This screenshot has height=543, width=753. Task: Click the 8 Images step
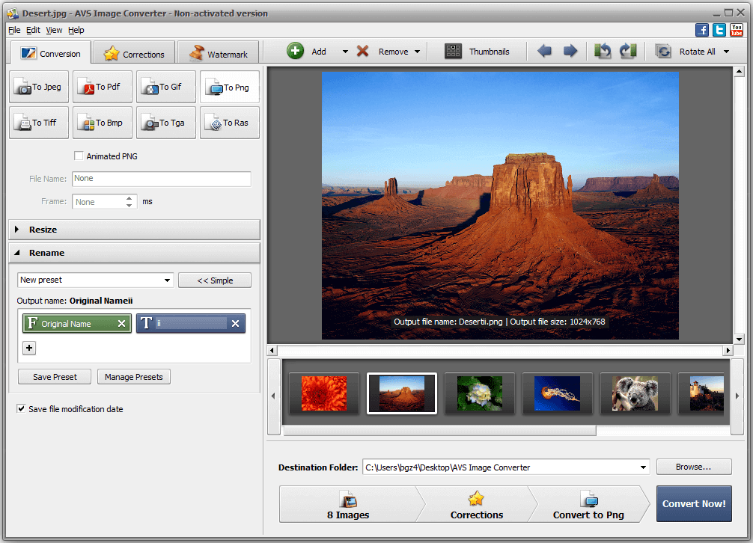[x=348, y=504]
